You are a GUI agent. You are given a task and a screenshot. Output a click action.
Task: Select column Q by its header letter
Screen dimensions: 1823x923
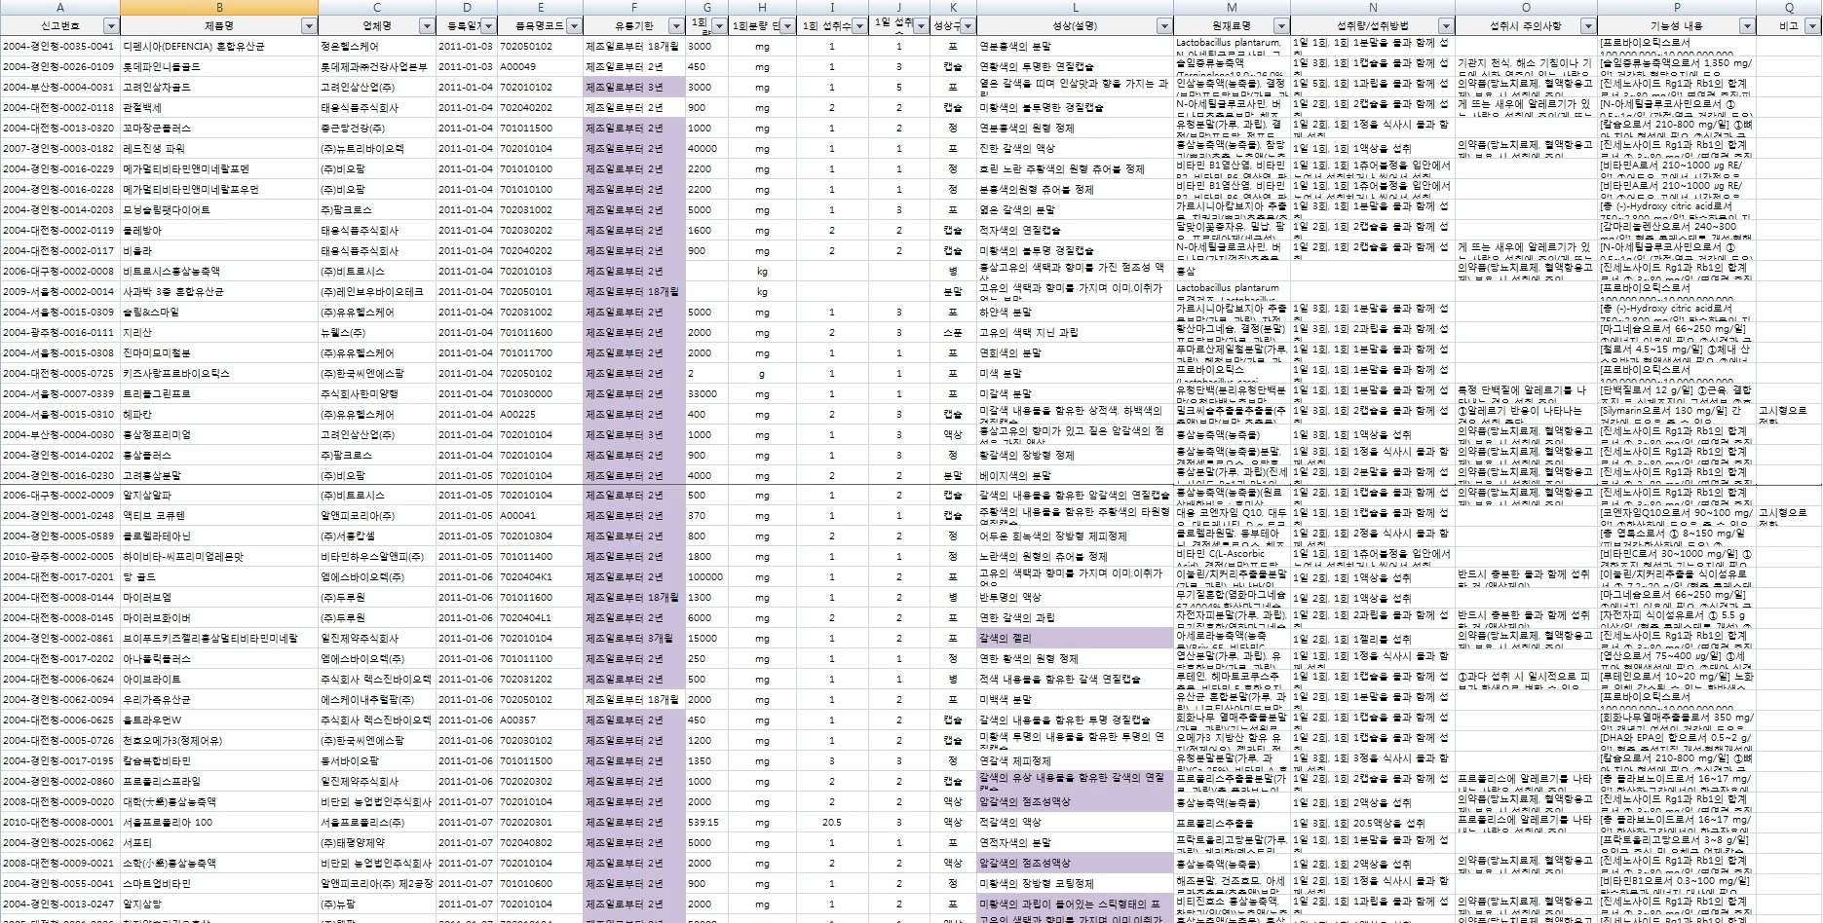1789,8
